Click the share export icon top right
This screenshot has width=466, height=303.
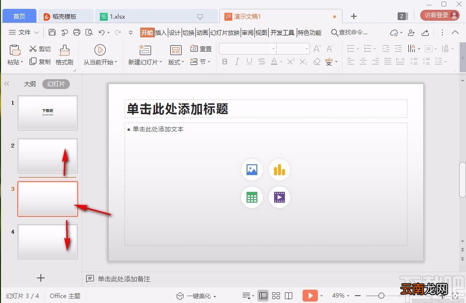425,32
